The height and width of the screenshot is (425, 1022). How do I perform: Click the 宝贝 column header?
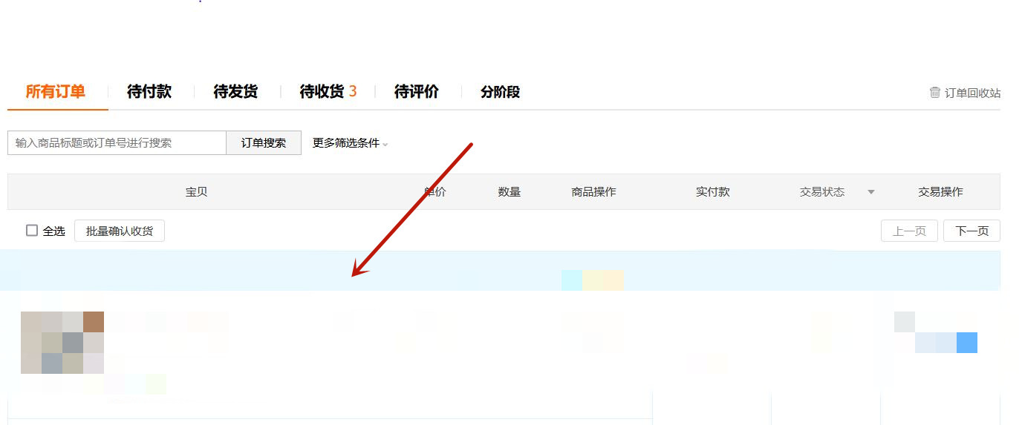click(x=196, y=192)
